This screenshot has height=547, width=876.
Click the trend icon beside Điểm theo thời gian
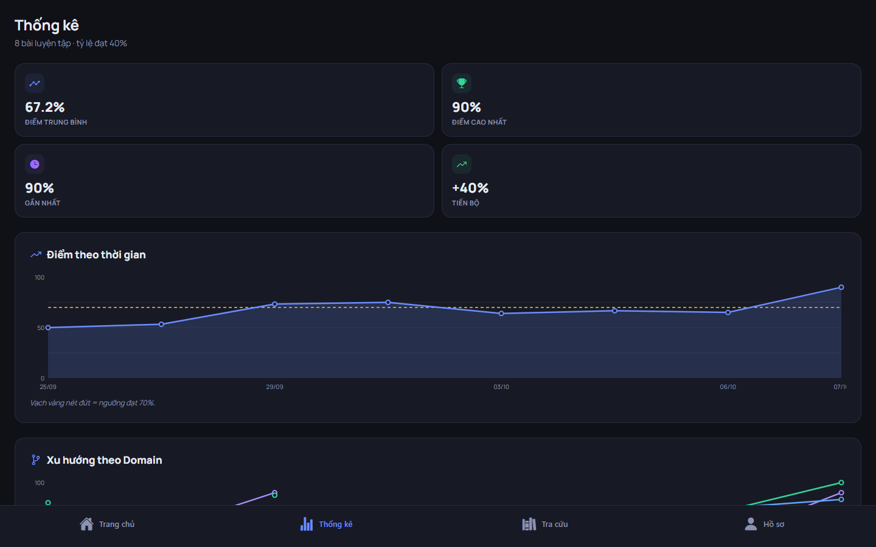(36, 255)
